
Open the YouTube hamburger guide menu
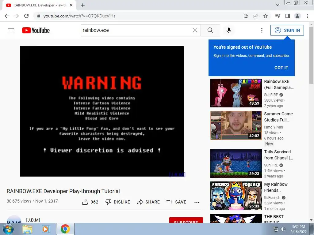(x=11, y=30)
